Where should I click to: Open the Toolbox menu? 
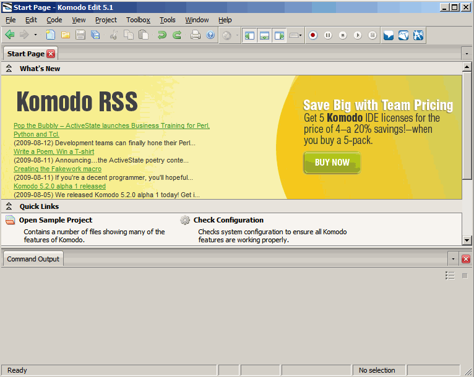[x=138, y=20]
